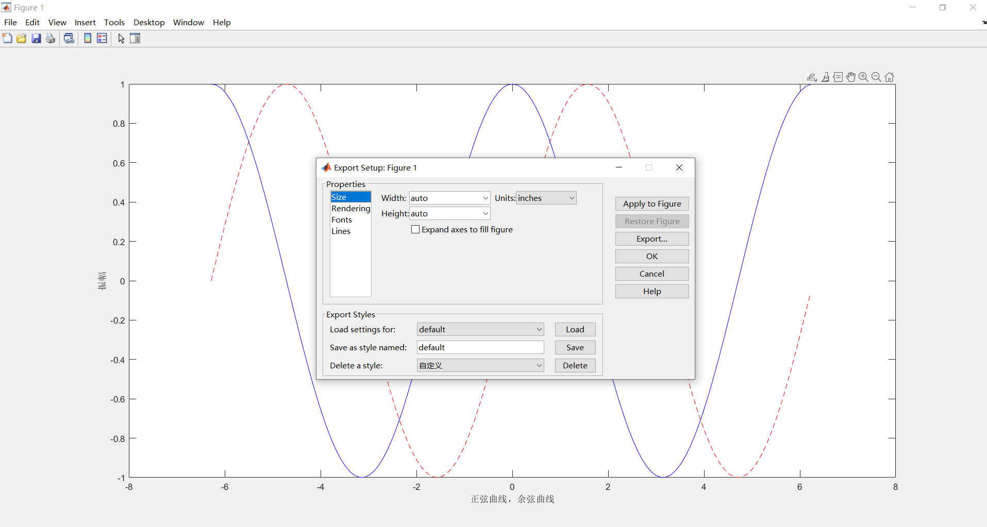Viewport: 987px width, 527px height.
Task: Check Expand axes to fill figure
Action: coord(415,229)
